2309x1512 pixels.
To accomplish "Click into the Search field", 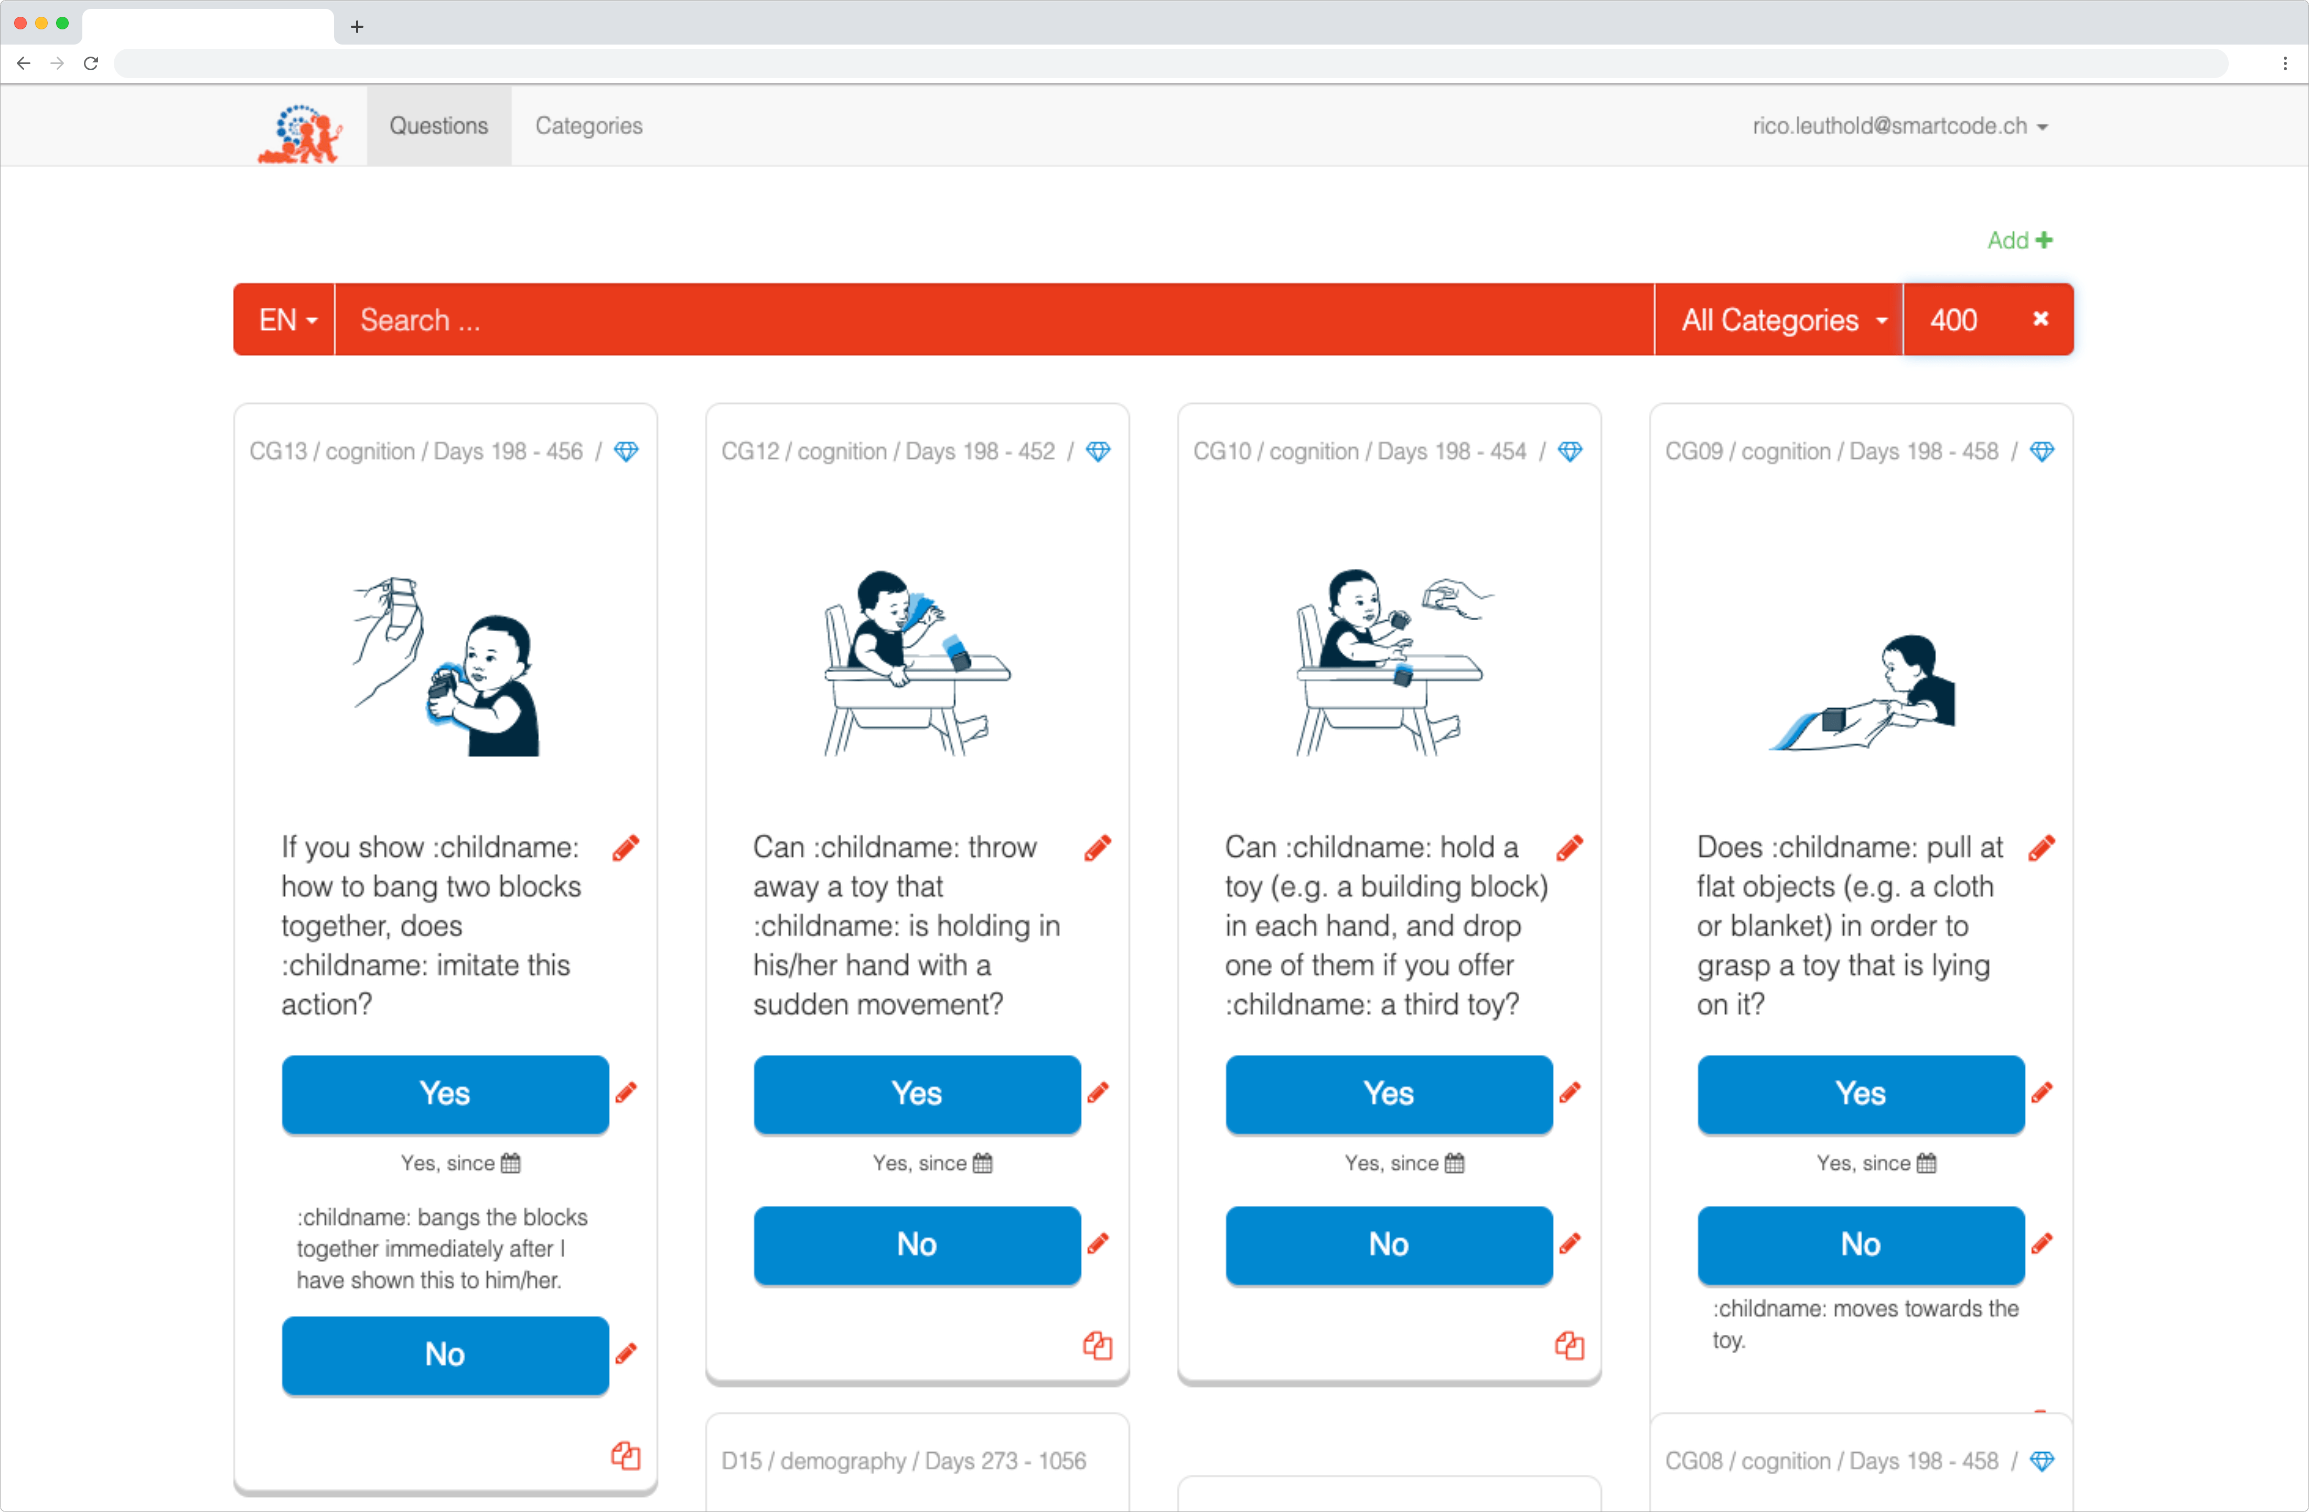I will click(990, 320).
